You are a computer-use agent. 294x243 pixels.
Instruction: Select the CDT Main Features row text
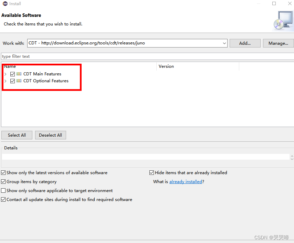(42, 74)
